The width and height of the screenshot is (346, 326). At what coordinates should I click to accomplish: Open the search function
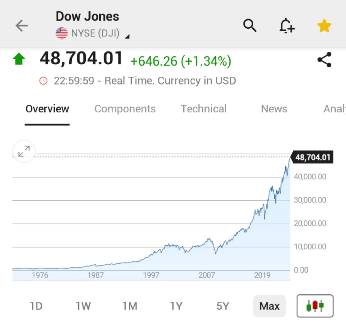249,25
